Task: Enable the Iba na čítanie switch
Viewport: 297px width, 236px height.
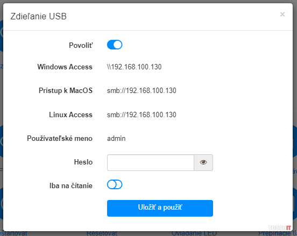Action: point(115,184)
